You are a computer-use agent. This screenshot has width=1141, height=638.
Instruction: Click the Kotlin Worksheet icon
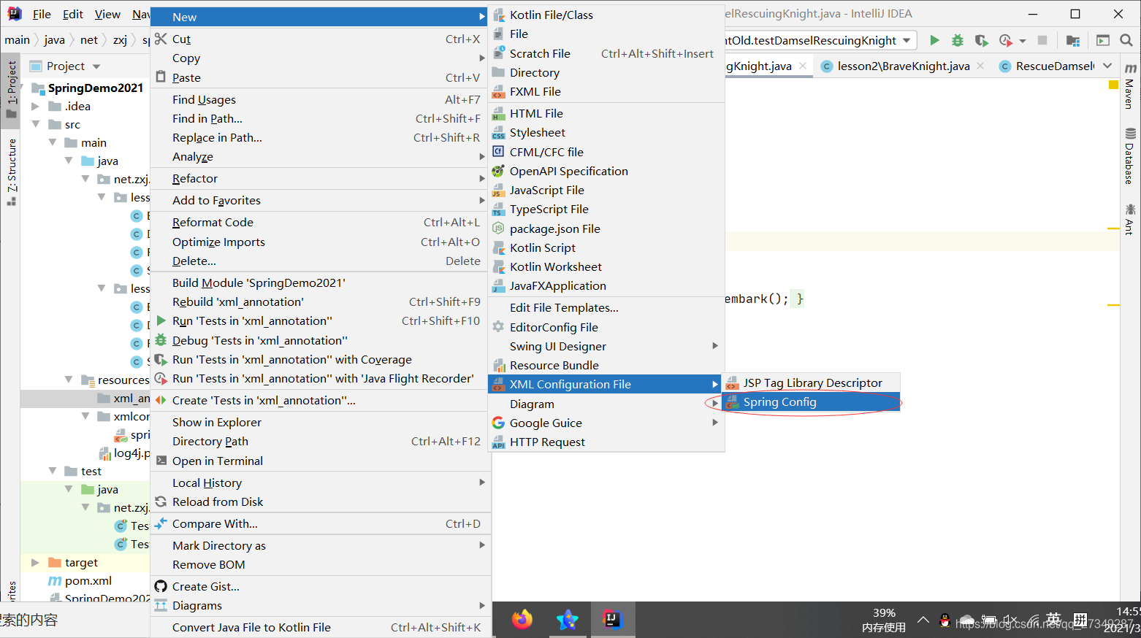(x=498, y=266)
